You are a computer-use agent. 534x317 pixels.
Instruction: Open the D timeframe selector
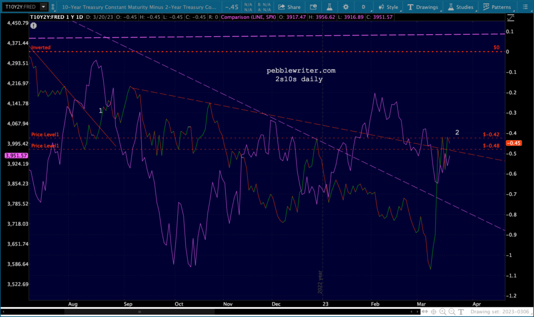coord(363,7)
